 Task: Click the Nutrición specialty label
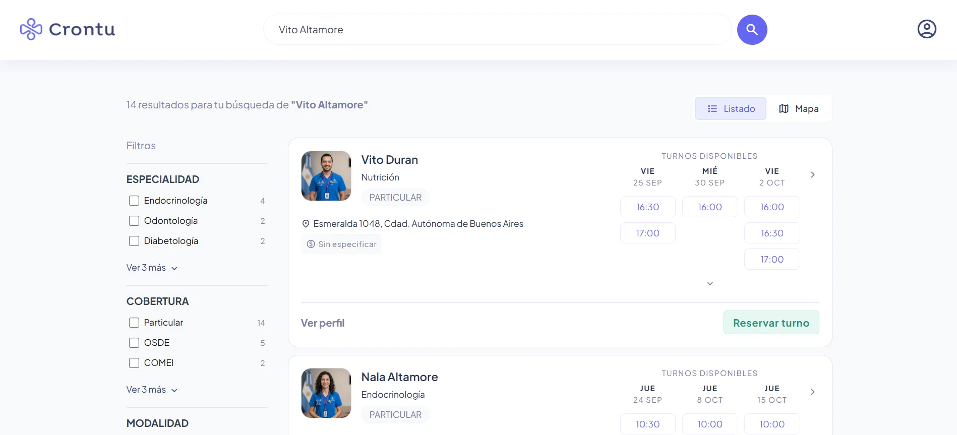(380, 177)
